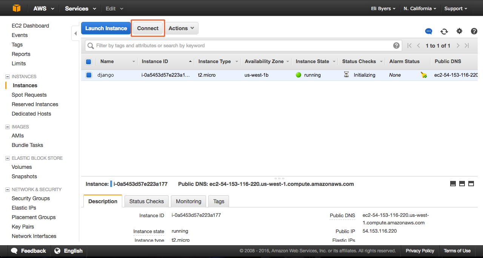Image resolution: width=483 pixels, height=258 pixels.
Task: Check the select-all instances checkbox
Action: (x=89, y=61)
